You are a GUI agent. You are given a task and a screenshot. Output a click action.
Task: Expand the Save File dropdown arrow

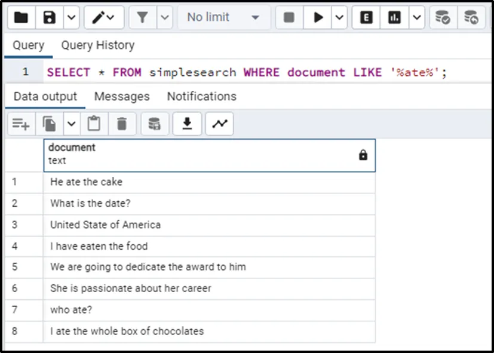71,18
